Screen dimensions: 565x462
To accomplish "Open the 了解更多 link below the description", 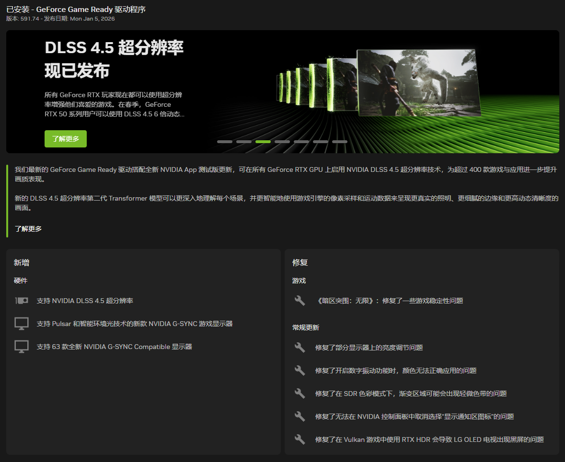I will point(28,229).
